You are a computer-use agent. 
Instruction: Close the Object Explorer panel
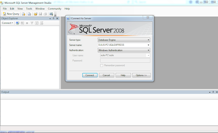point(57,18)
